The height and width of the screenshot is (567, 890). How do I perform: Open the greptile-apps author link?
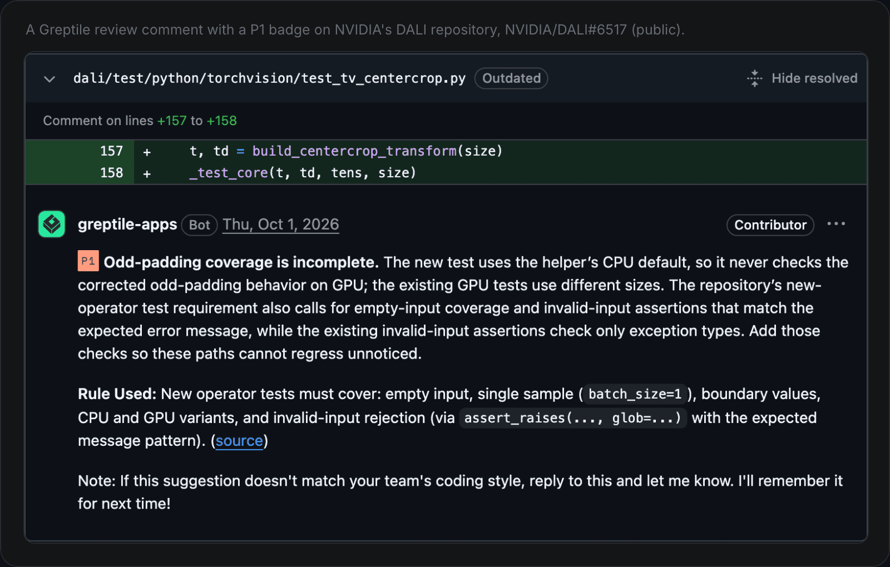(127, 225)
